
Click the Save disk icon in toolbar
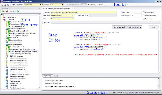8,5
